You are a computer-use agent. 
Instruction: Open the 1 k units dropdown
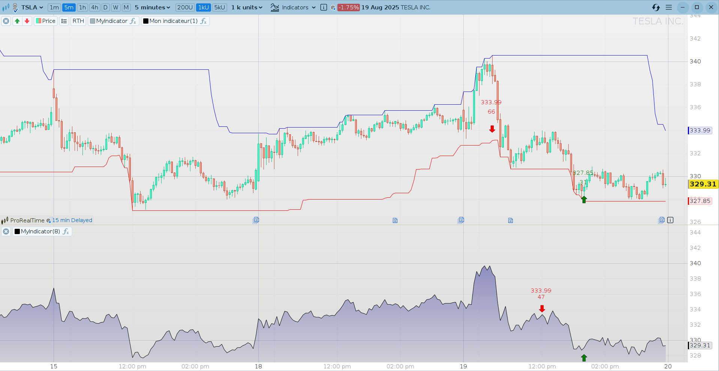point(247,8)
